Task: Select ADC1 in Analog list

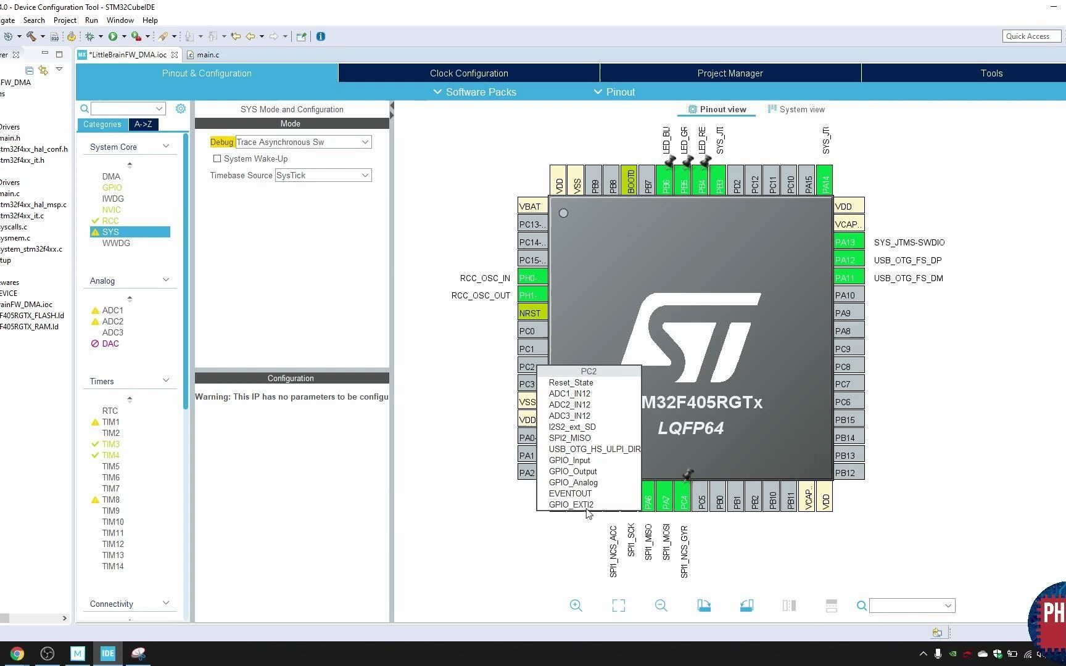Action: click(x=112, y=310)
